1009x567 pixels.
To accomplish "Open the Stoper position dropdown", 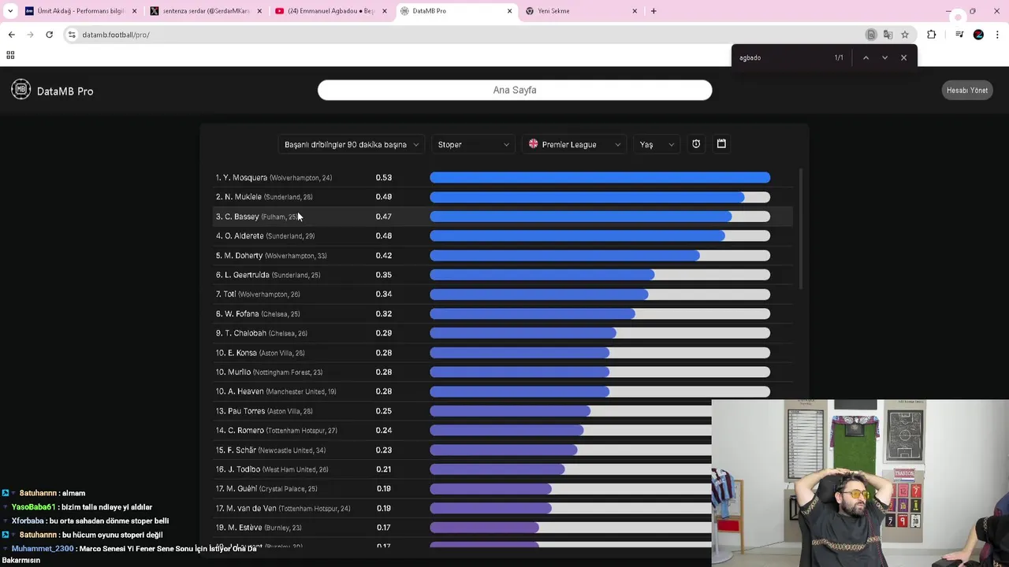I will [x=474, y=145].
